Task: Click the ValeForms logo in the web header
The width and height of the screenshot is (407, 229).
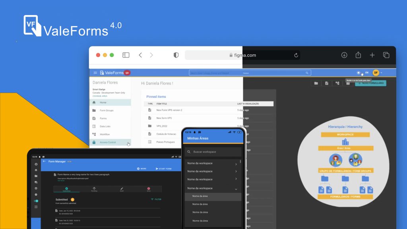Action: (x=112, y=73)
